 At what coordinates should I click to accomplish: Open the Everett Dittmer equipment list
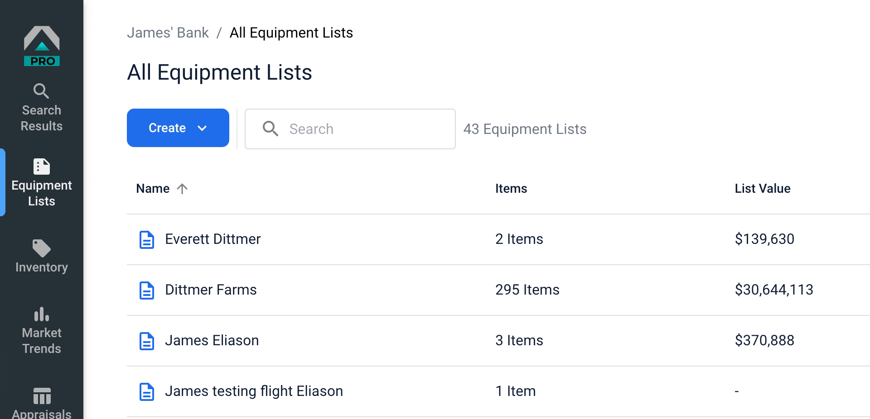click(213, 239)
